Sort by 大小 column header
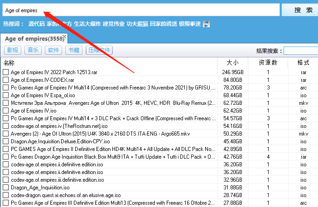 [x=233, y=63]
